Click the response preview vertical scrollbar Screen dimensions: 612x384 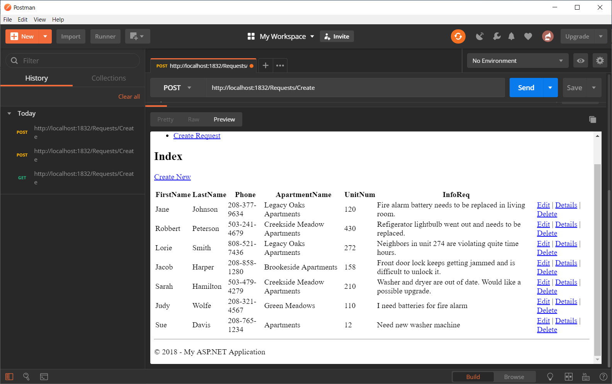coord(597,258)
